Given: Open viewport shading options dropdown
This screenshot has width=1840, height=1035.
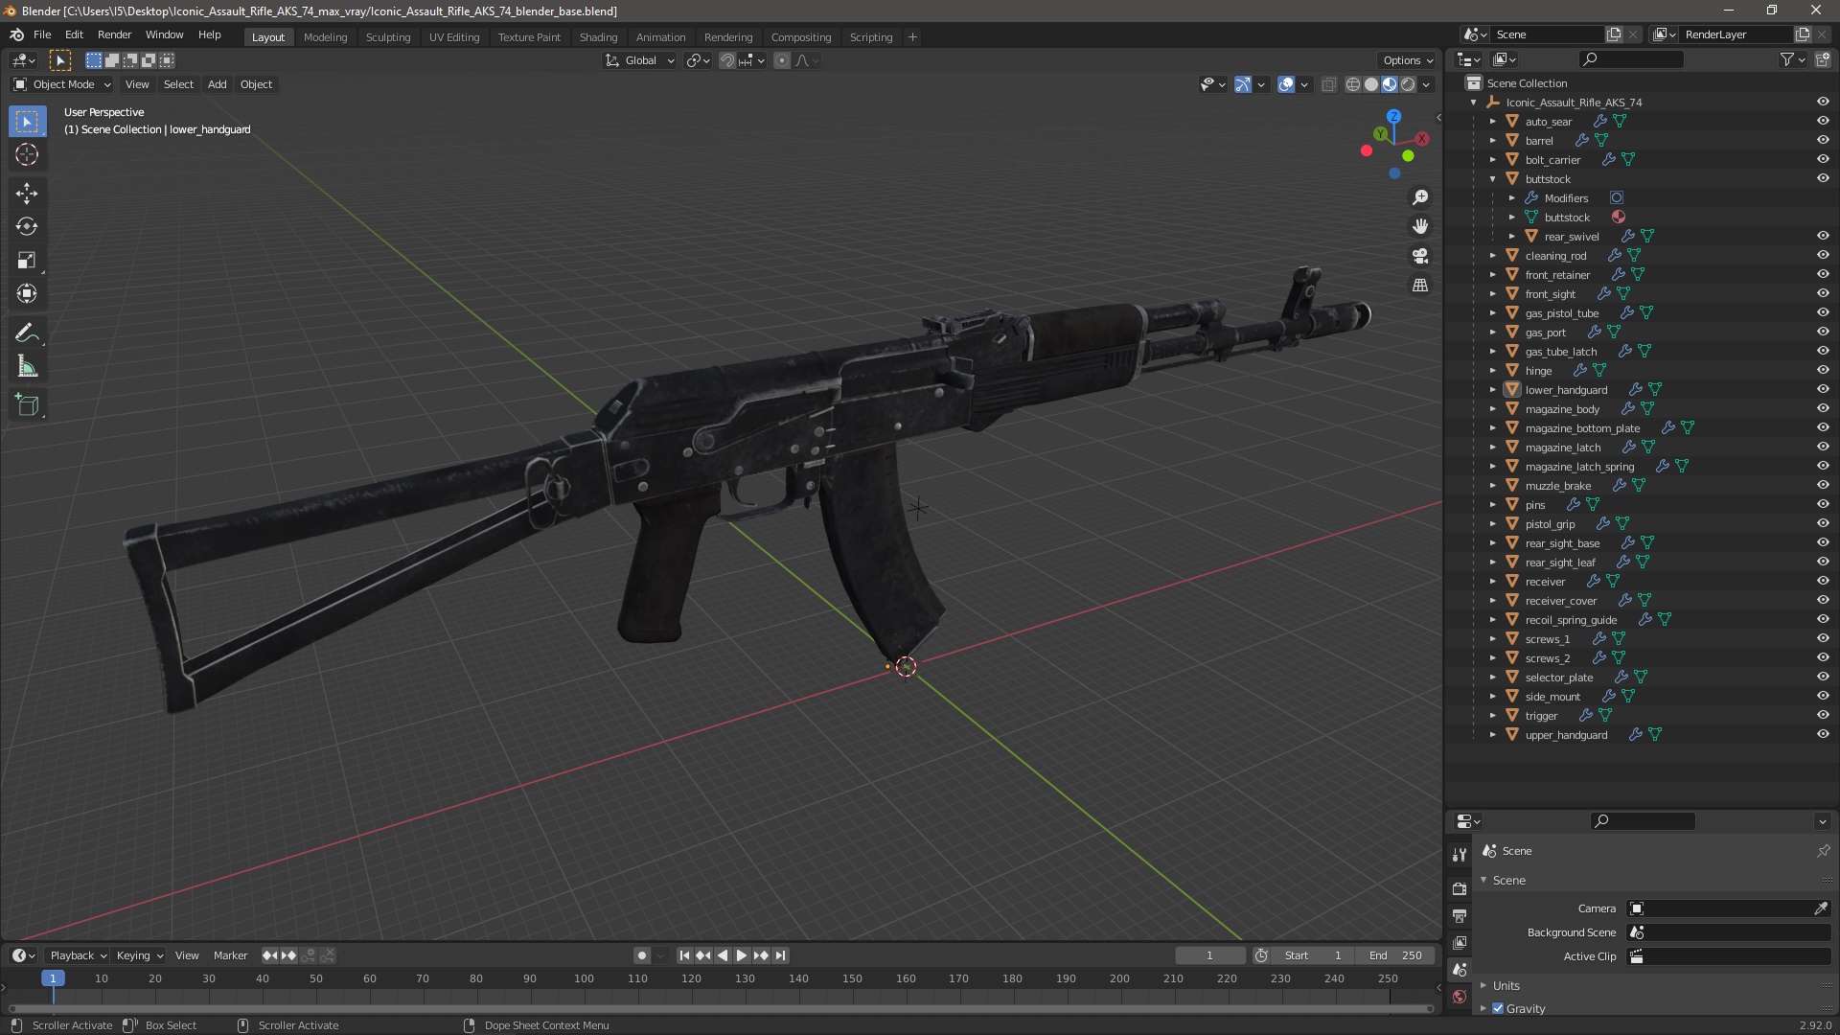Looking at the screenshot, I should (x=1426, y=84).
